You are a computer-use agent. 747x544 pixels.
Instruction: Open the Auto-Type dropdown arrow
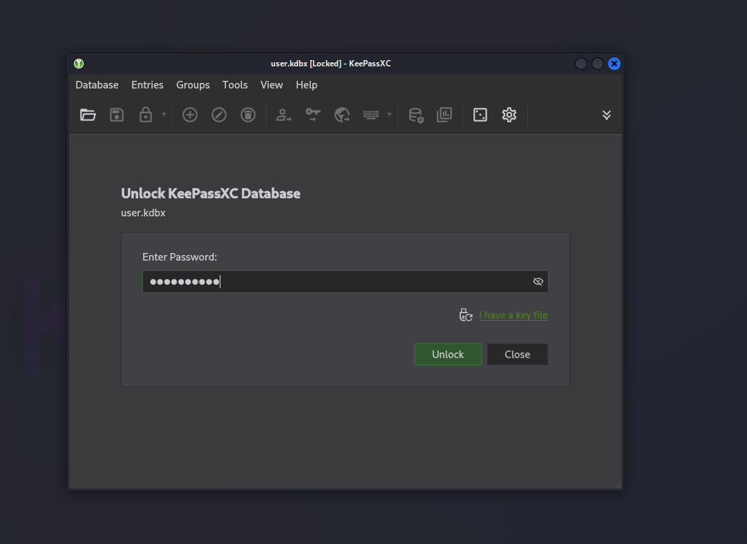(x=389, y=115)
